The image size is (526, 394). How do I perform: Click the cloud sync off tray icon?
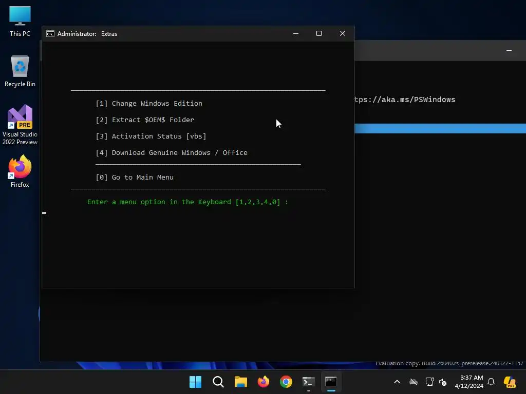(x=414, y=382)
